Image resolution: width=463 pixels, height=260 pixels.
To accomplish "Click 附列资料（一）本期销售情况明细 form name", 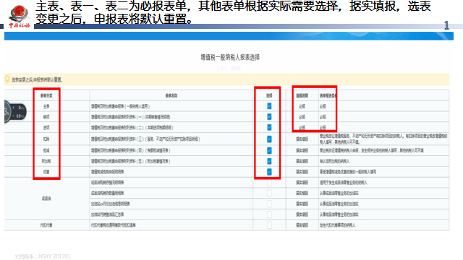I will 130,117.
